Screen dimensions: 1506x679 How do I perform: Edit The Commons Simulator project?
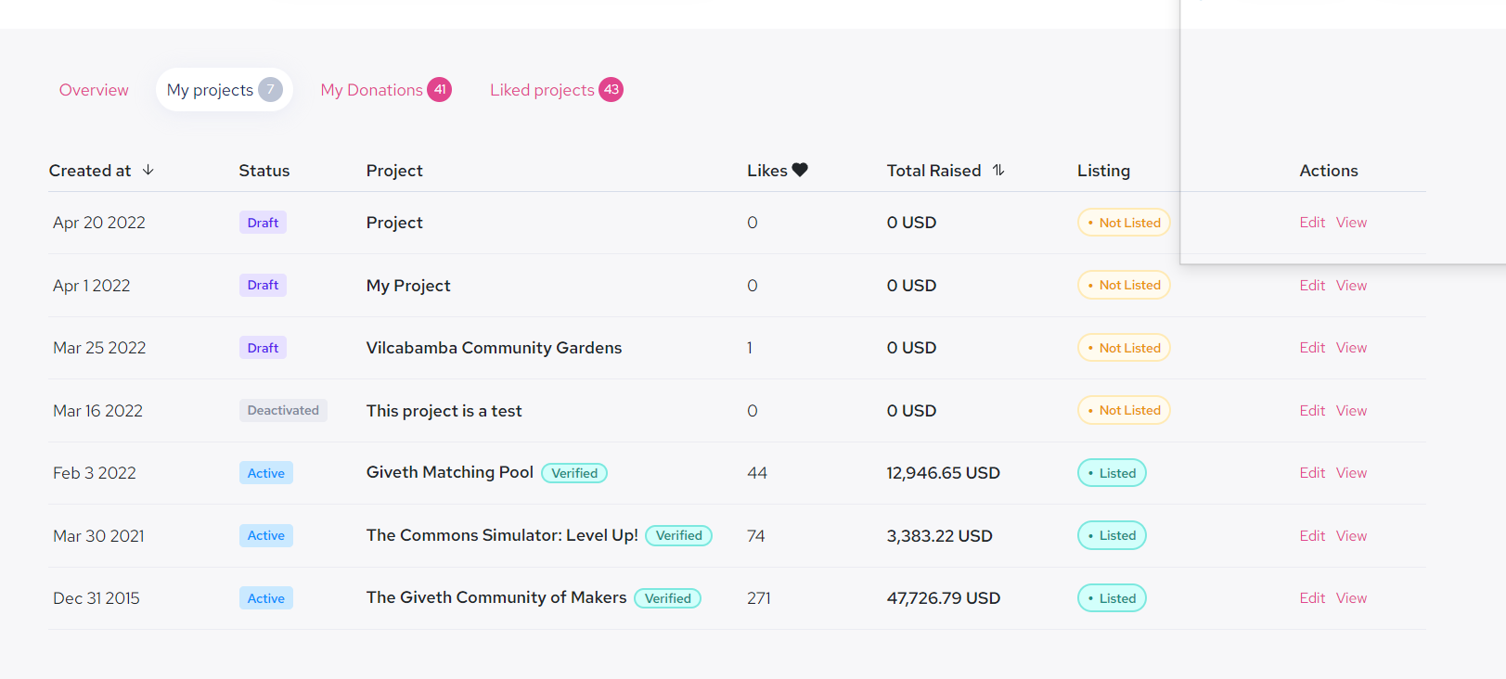tap(1312, 536)
